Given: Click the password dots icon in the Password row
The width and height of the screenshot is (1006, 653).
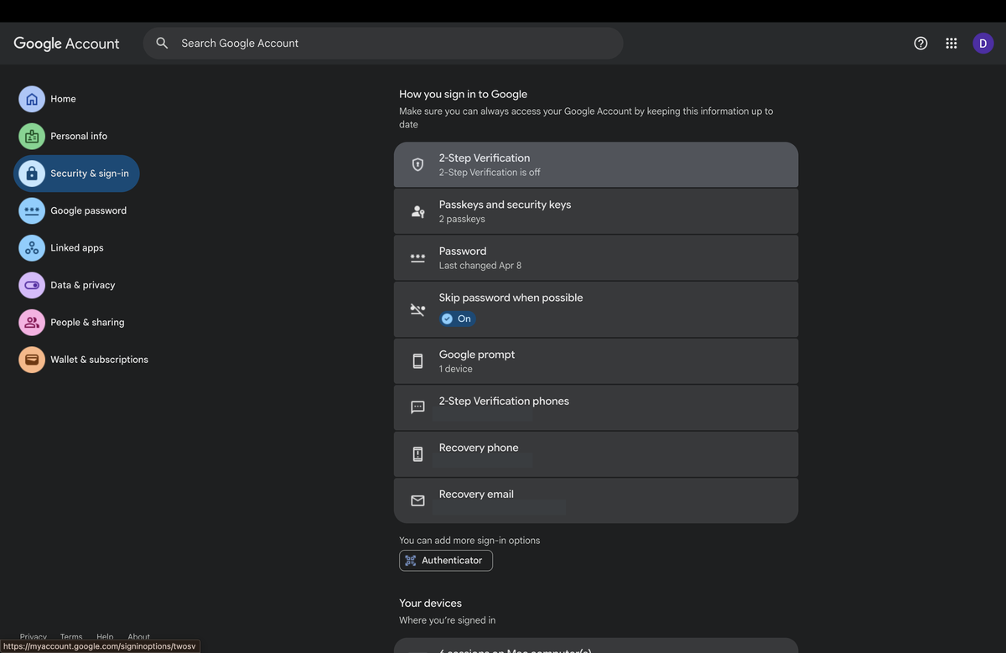Looking at the screenshot, I should point(417,258).
